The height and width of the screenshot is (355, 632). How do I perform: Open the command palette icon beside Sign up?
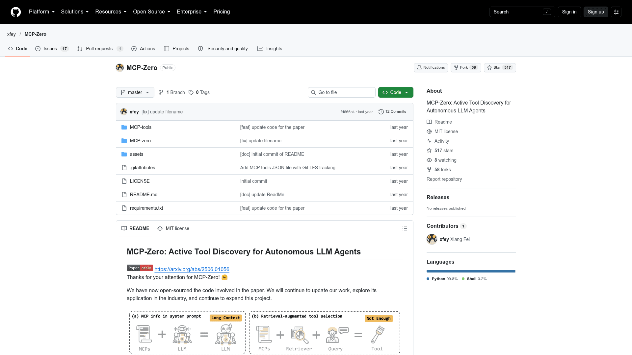pyautogui.click(x=616, y=12)
